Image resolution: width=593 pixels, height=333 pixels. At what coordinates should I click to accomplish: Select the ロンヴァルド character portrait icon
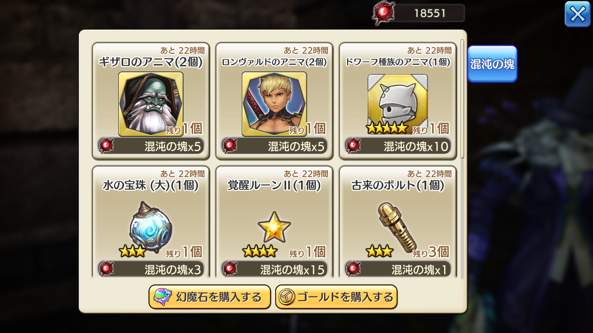pos(274,104)
